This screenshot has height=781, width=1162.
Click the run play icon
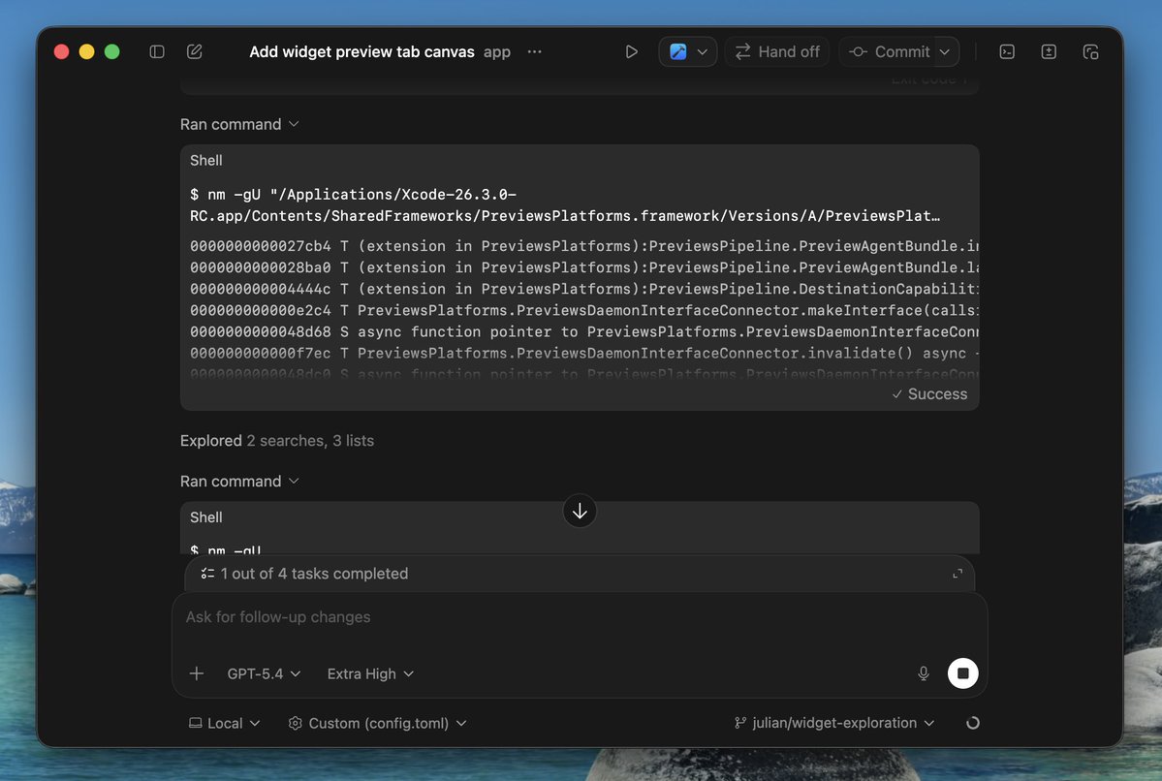tap(631, 52)
